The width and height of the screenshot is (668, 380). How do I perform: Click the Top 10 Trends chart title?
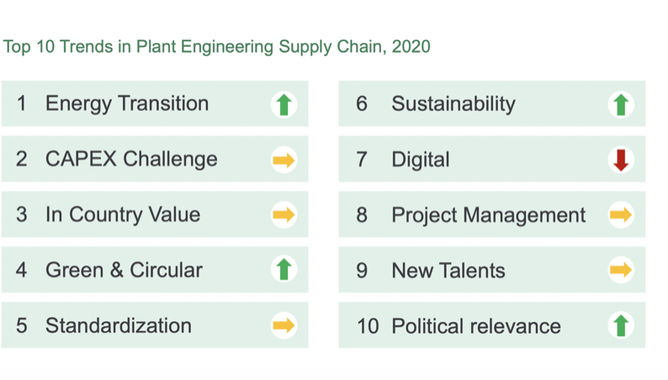pyautogui.click(x=216, y=46)
